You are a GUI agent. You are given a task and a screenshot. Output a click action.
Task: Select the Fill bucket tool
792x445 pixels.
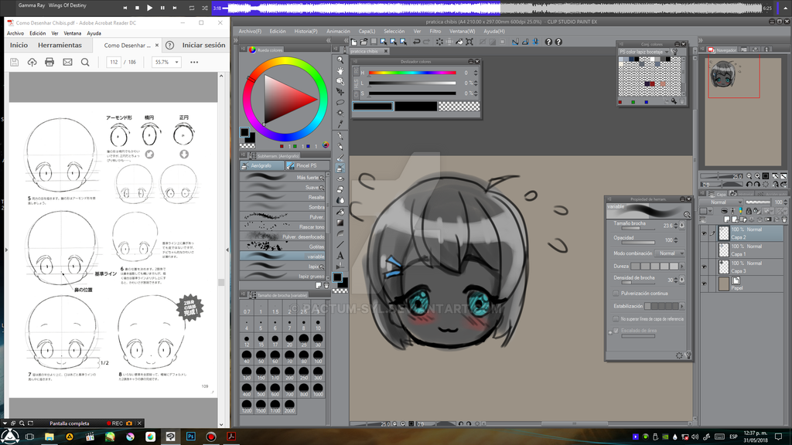[340, 212]
